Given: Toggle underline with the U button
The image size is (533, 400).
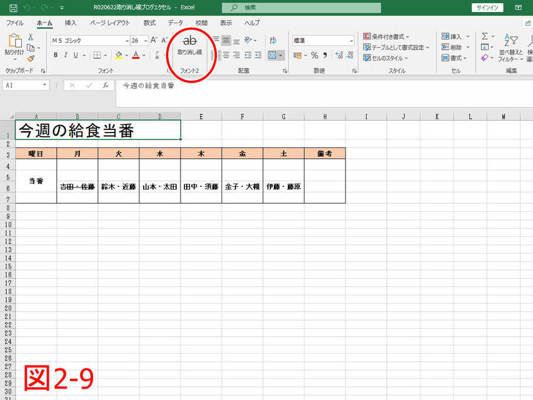Looking at the screenshot, I should 76,55.
